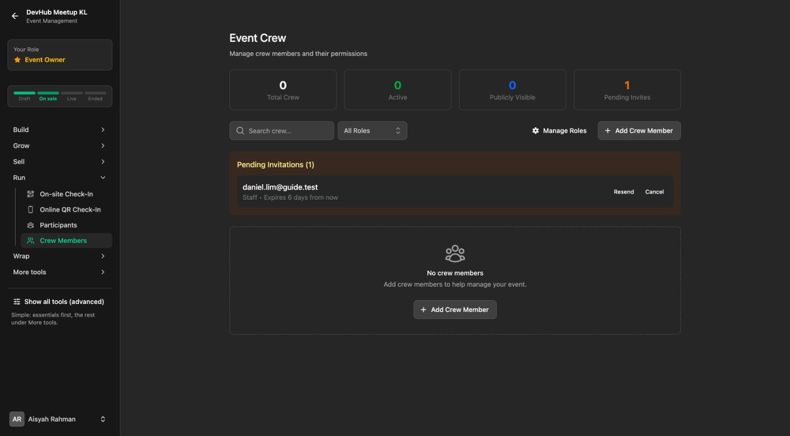Click the back arrow beside DevHub Meetup KL
The width and height of the screenshot is (790, 436).
[15, 16]
